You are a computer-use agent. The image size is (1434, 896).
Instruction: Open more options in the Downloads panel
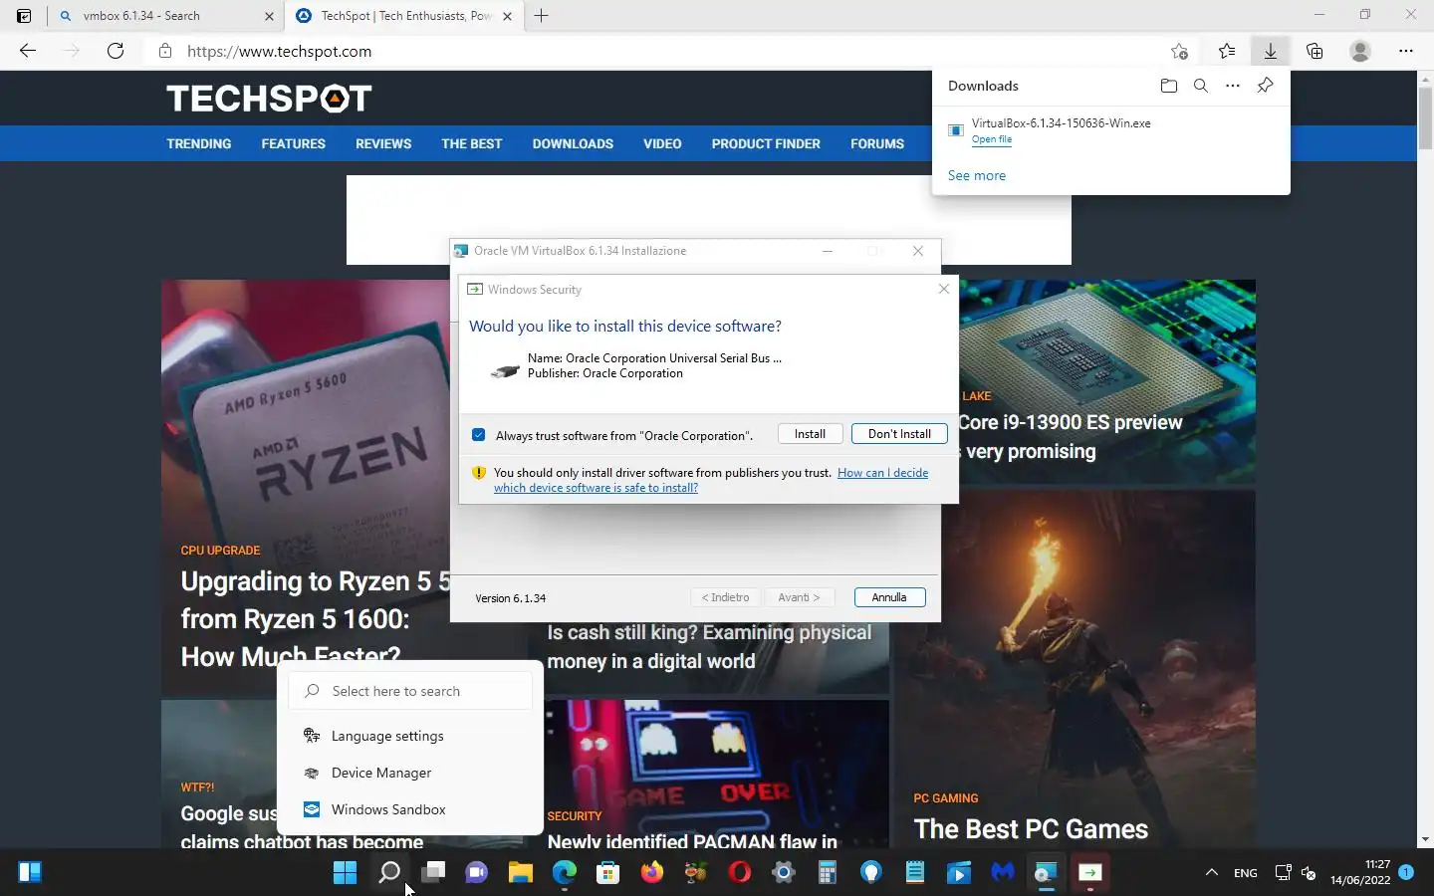point(1233,86)
